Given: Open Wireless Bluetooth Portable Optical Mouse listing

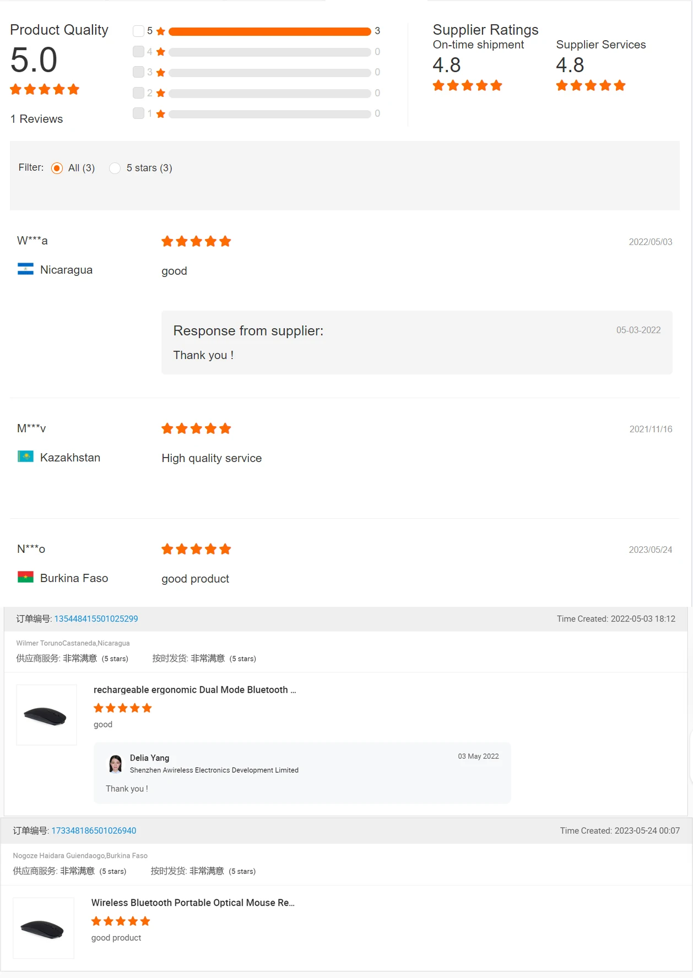Looking at the screenshot, I should pos(193,903).
